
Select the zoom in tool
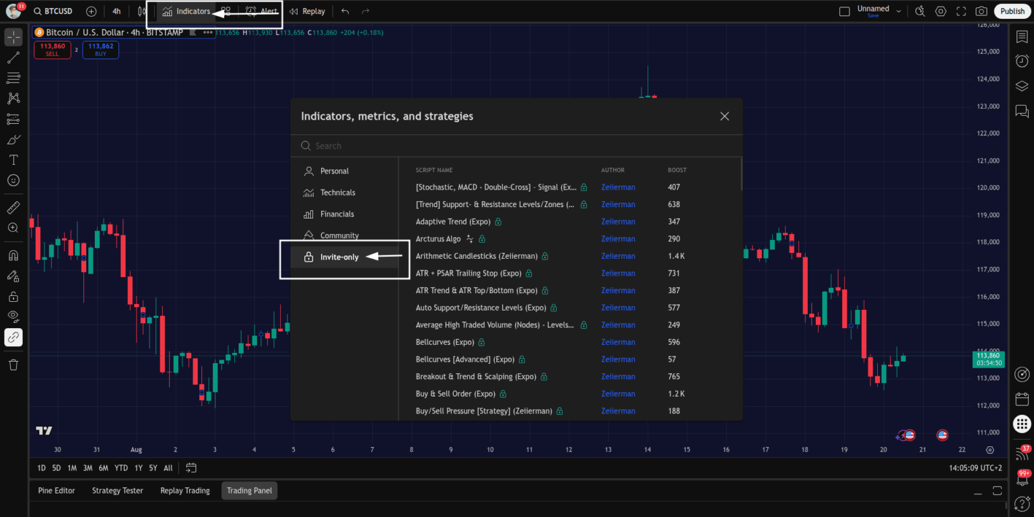click(x=13, y=228)
